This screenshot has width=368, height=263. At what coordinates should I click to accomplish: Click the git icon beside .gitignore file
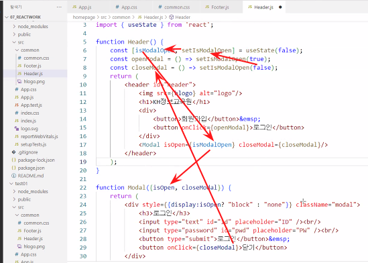coord(13,152)
